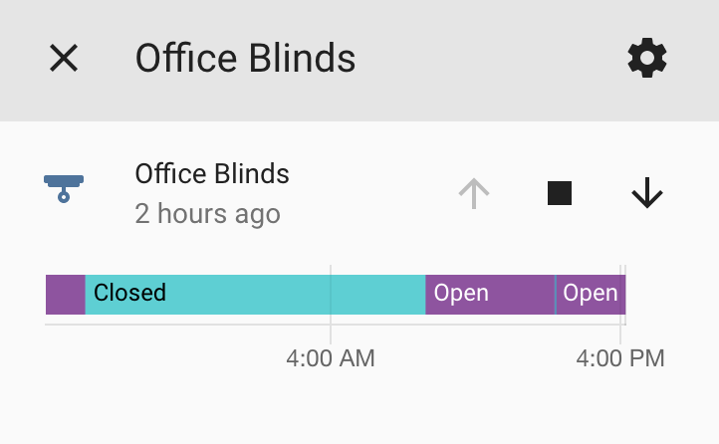Open the blinds with up arrow
The width and height of the screenshot is (719, 444).
(474, 193)
